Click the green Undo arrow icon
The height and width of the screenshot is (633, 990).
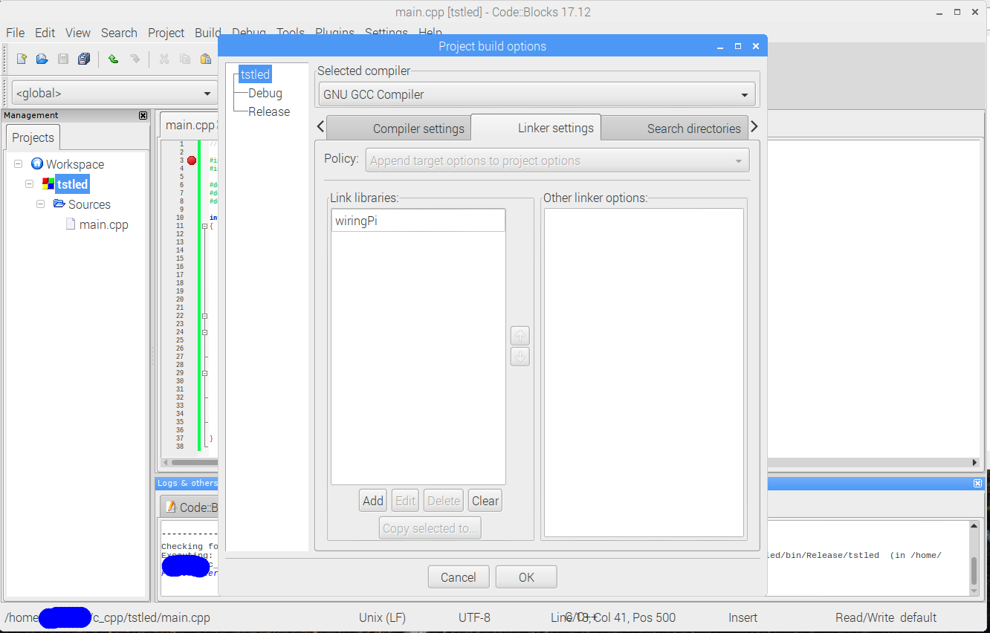[x=113, y=59]
